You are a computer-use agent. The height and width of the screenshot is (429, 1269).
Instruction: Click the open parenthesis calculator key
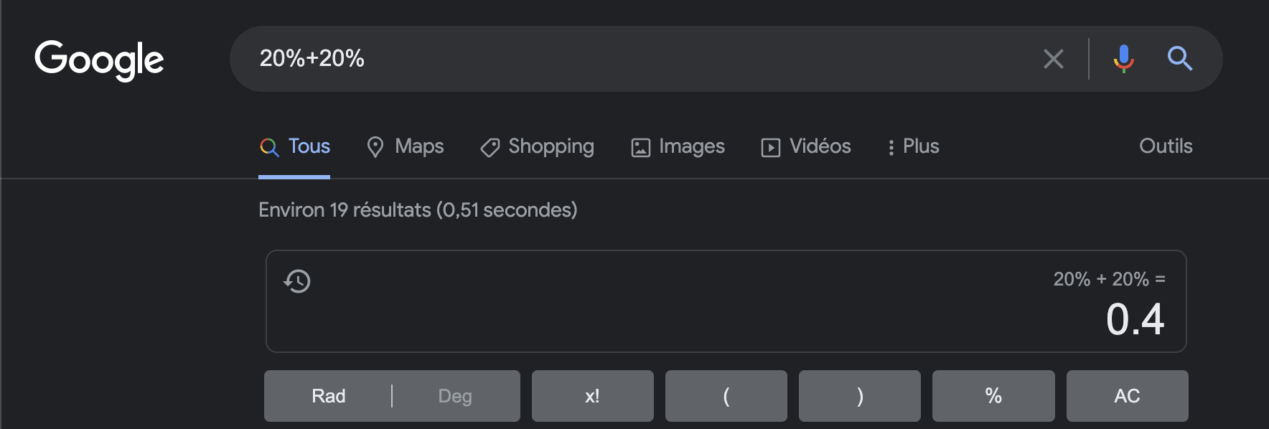[x=726, y=396]
